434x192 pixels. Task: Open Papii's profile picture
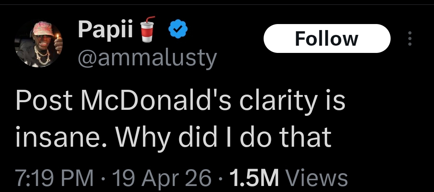click(x=39, y=43)
